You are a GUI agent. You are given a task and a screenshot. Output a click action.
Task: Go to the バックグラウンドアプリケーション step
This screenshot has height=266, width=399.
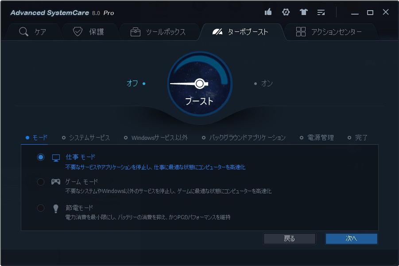244,138
